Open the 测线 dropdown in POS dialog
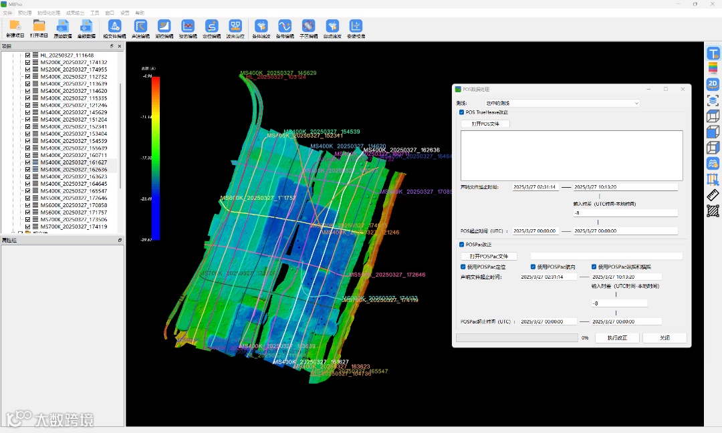The width and height of the screenshot is (722, 433). coord(562,103)
